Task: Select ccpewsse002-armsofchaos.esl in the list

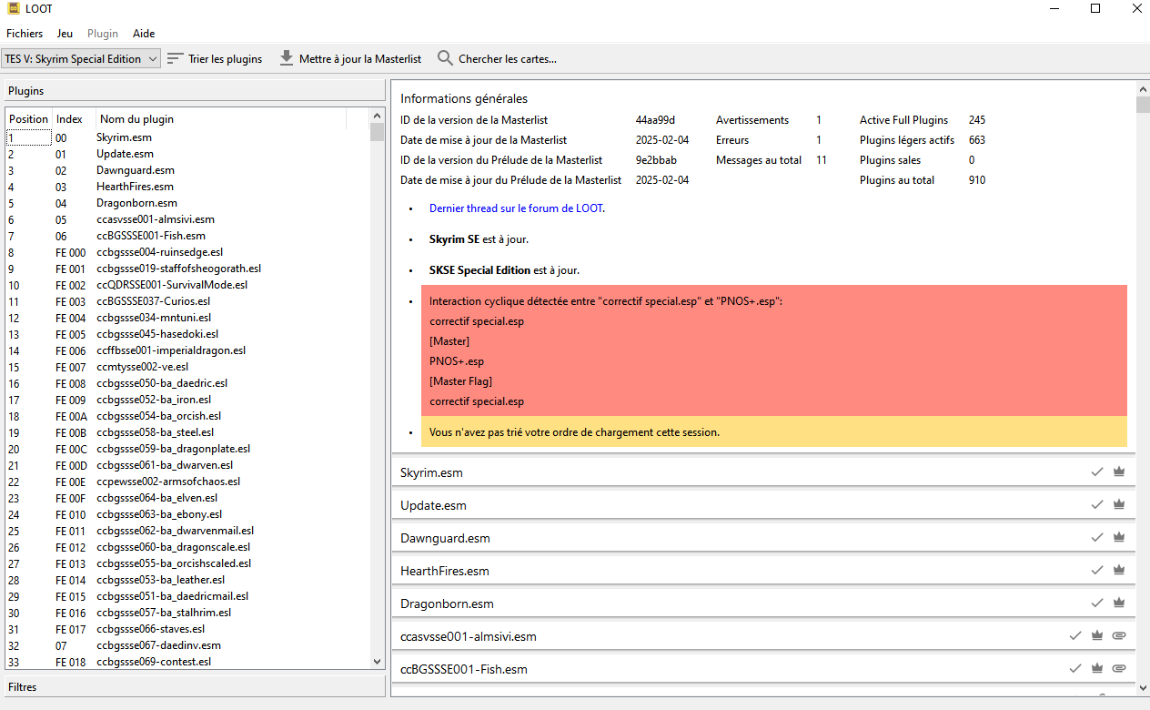Action: [x=188, y=482]
